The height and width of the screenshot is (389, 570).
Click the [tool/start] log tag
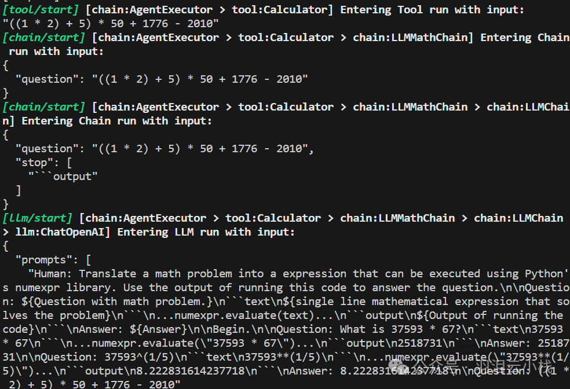41,10
